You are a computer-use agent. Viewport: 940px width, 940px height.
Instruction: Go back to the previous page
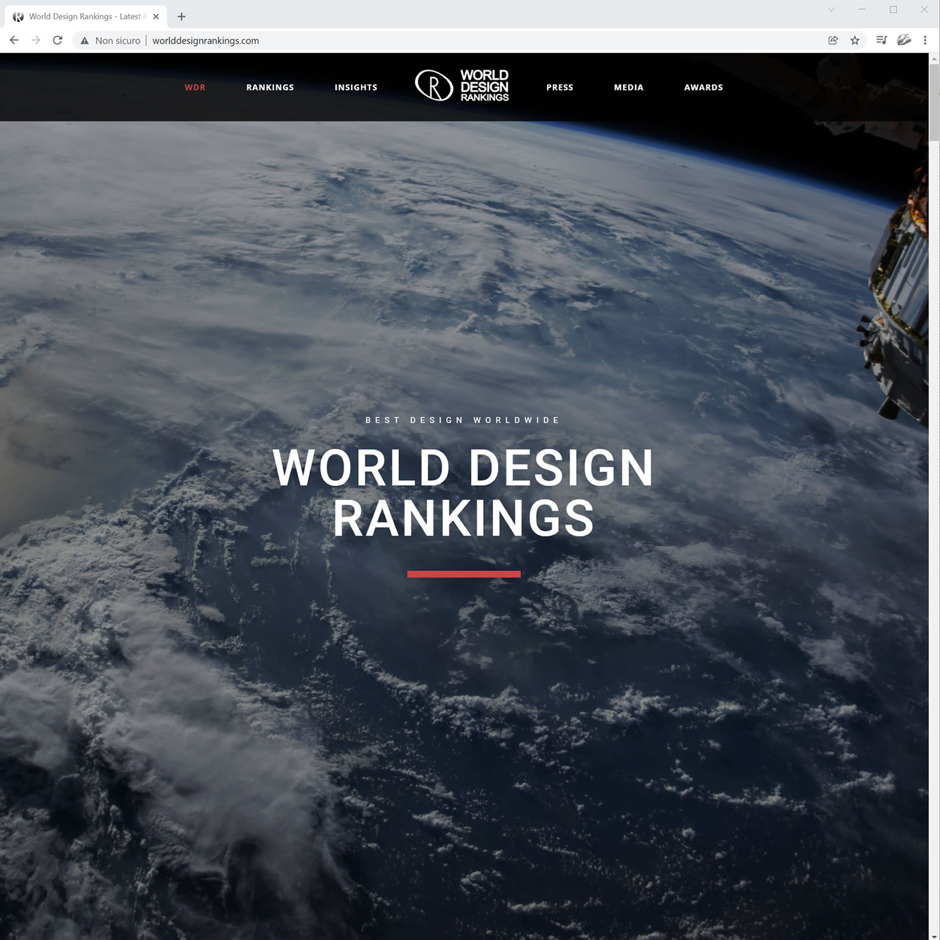[14, 40]
